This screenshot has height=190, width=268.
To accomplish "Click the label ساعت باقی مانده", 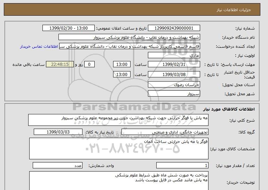I will 29,64.
